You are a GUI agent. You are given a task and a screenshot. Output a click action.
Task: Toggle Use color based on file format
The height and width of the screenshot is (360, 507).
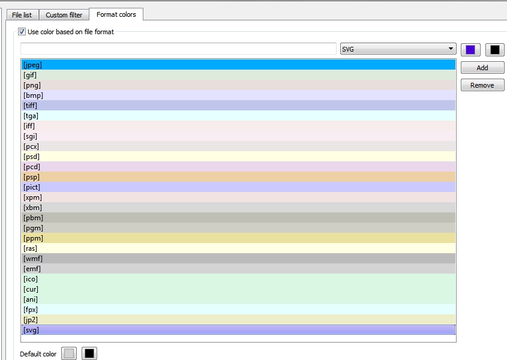[x=22, y=32]
